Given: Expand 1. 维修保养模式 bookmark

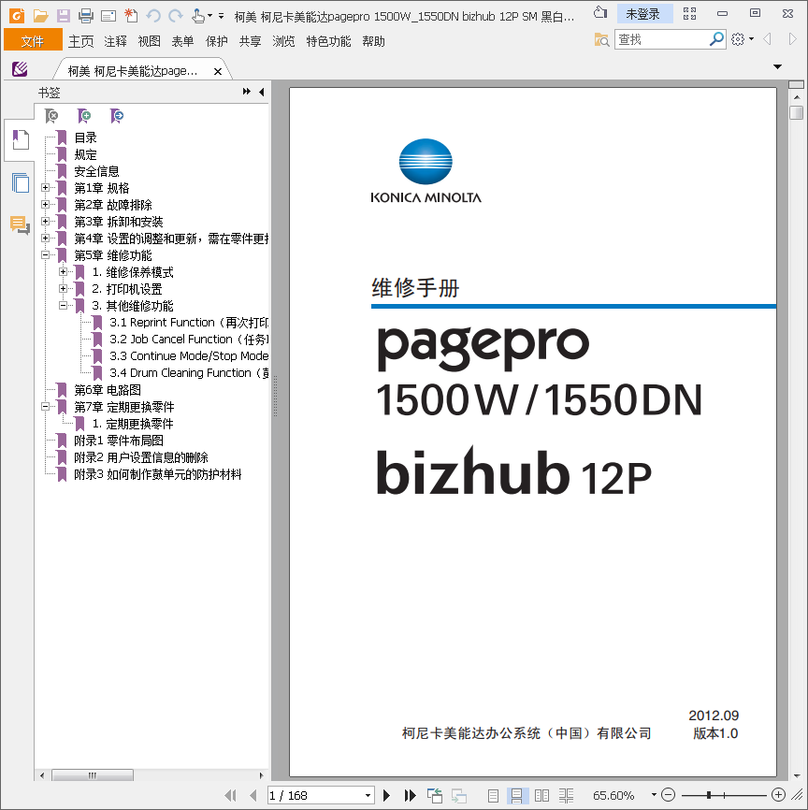Looking at the screenshot, I should coord(63,272).
